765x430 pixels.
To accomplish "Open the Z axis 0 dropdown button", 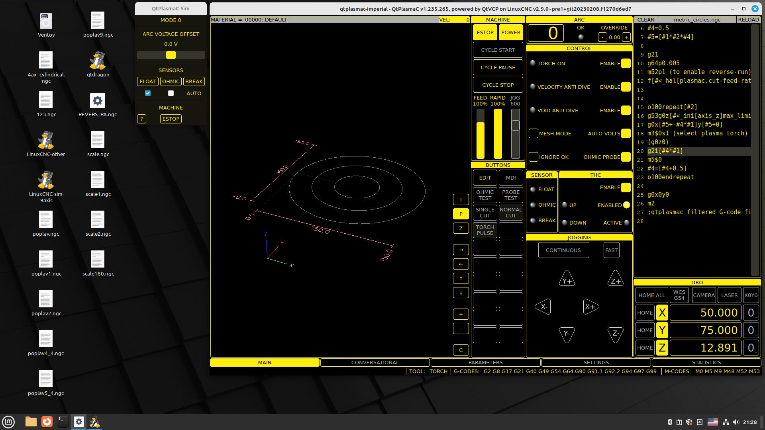I will [751, 348].
